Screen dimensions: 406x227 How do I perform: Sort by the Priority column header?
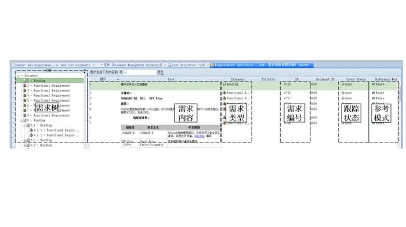pyautogui.click(x=268, y=79)
